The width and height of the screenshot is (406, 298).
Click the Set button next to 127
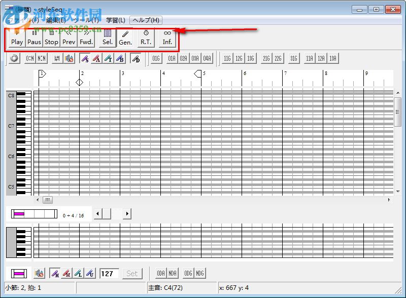(x=132, y=273)
